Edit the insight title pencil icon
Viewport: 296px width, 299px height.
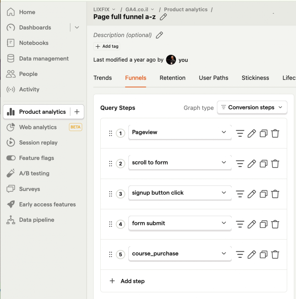(x=163, y=17)
